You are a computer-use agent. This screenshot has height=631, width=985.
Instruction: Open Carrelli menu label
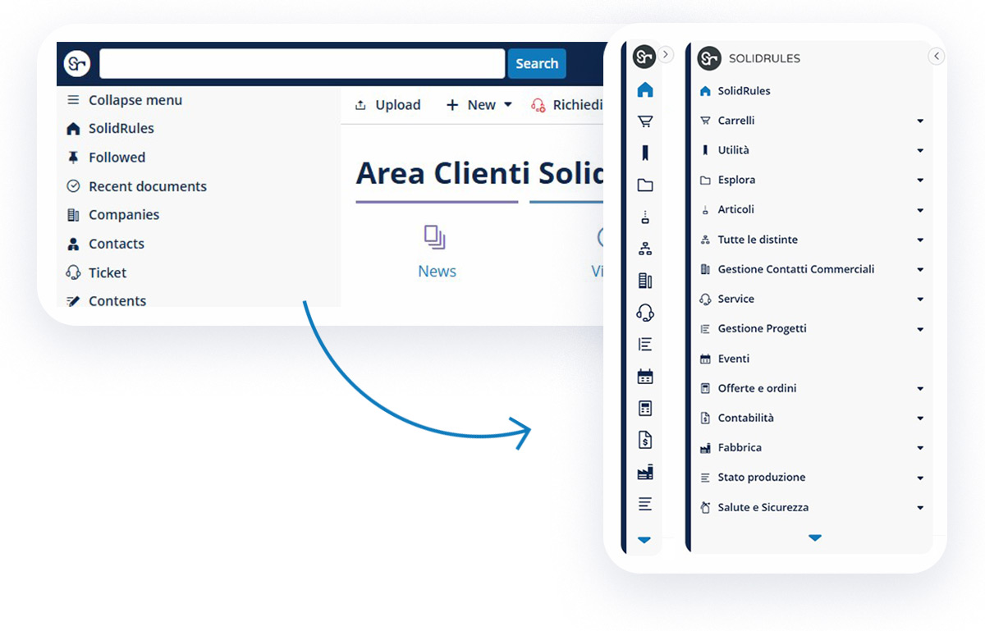(736, 121)
